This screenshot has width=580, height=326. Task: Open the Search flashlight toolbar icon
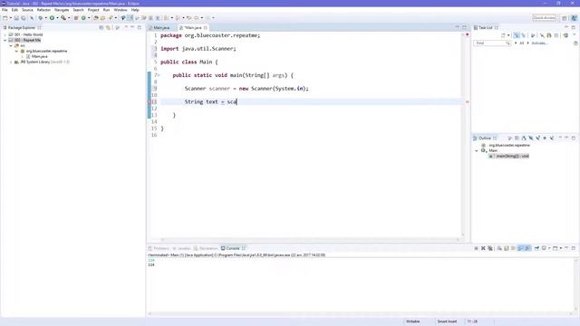point(110,18)
